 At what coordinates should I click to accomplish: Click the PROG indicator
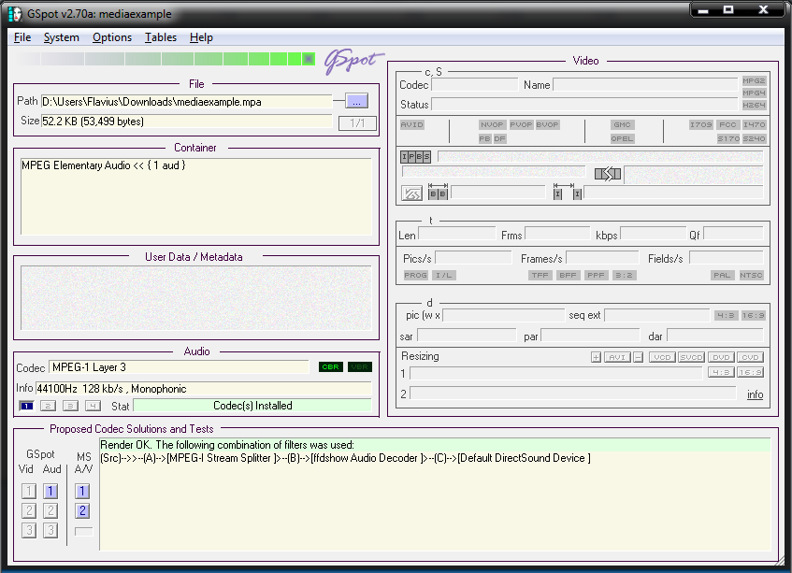click(416, 275)
